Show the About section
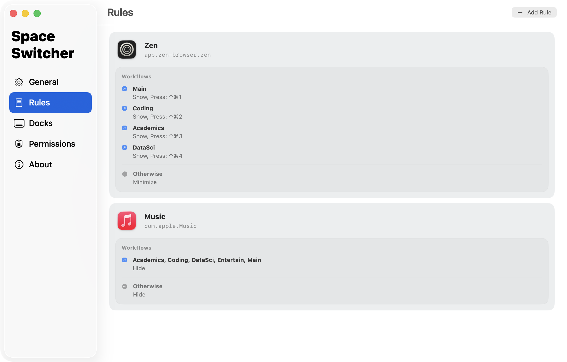 [51, 164]
